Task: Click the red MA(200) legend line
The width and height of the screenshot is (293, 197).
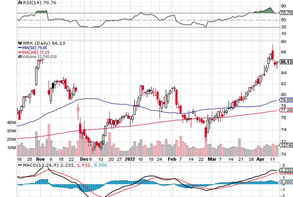Action: click(x=20, y=52)
